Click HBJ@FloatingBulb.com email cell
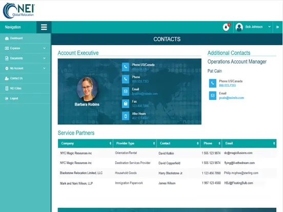The height and width of the screenshot is (212, 283). tap(238, 183)
